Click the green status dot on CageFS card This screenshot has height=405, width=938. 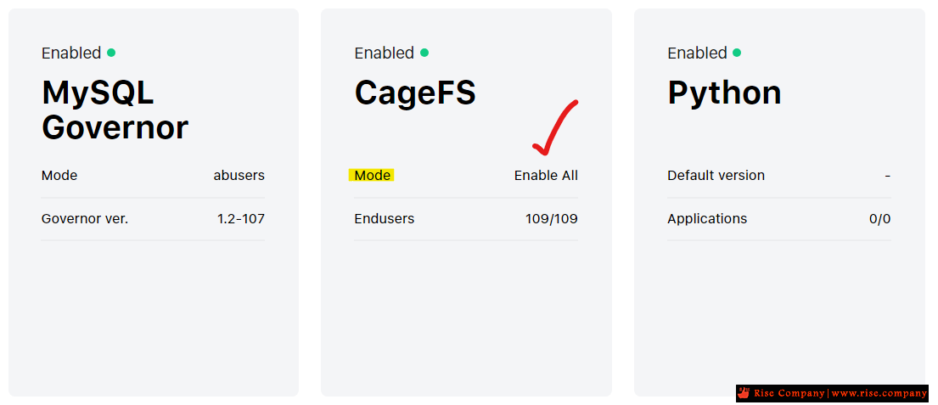(424, 53)
